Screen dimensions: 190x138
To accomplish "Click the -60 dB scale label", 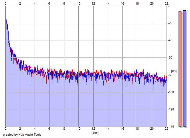I will 170,58.
